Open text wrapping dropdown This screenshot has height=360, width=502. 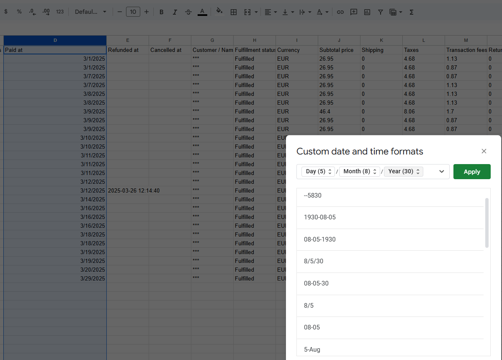pos(305,12)
